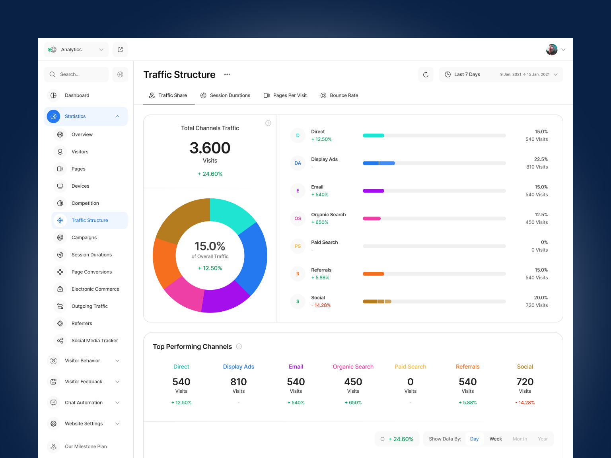Click the Referrals traffic progress bar

(434, 274)
